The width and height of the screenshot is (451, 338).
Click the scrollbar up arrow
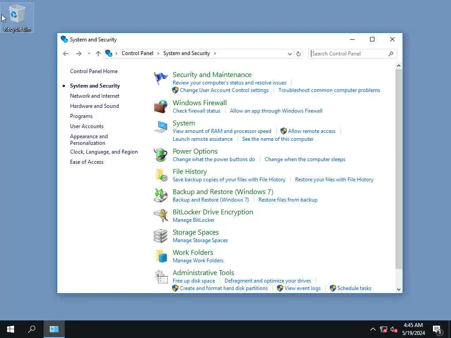[x=399, y=66]
